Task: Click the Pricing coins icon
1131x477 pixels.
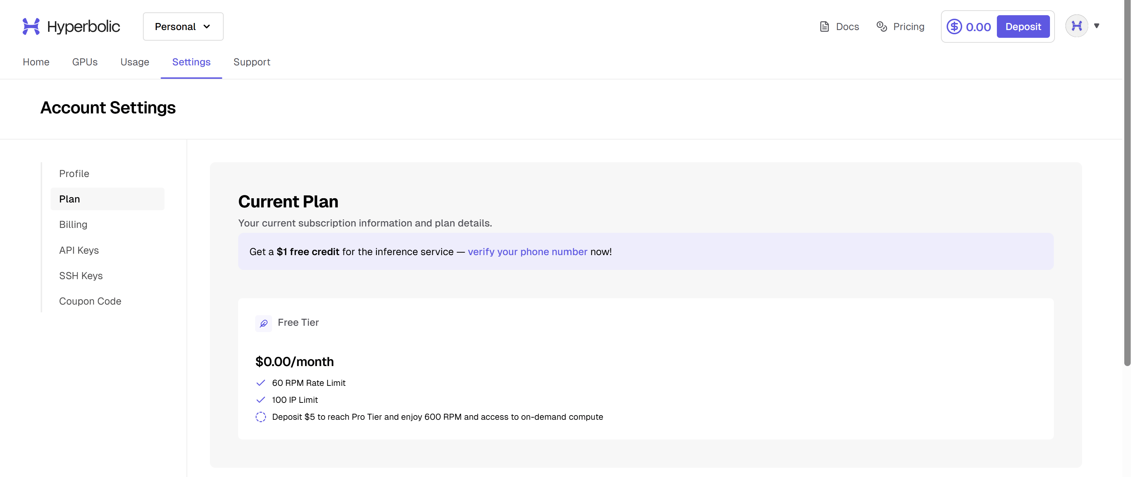Action: 882,27
